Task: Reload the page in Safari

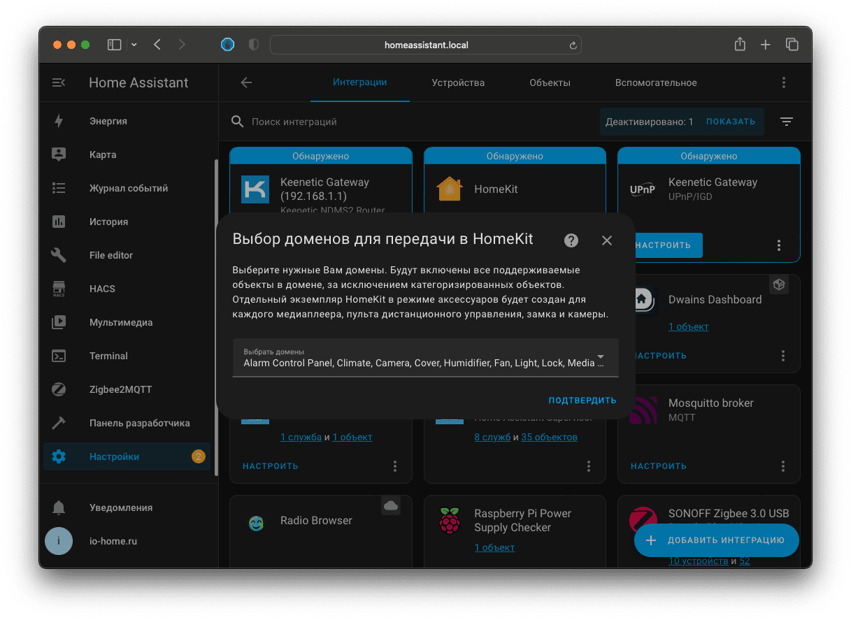Action: tap(573, 45)
